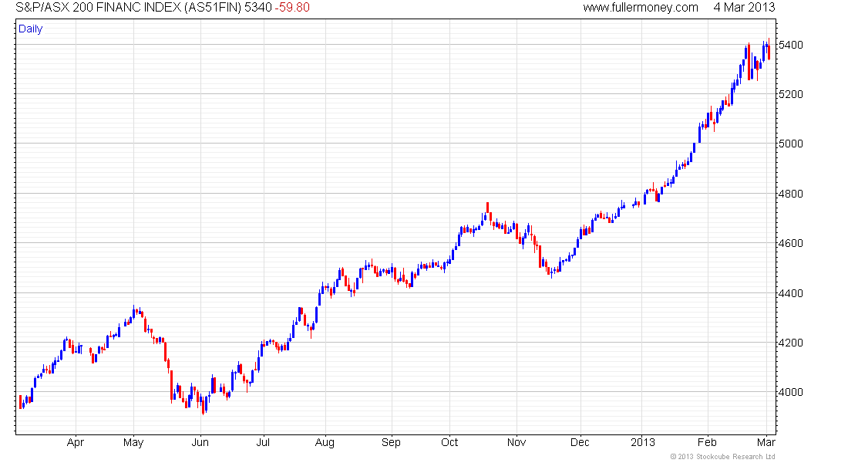This screenshot has height=463, width=848.
Task: Click the index value 5340 in the title
Action: (258, 8)
